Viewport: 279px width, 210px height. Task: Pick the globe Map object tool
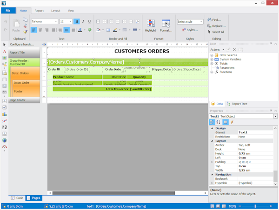pyautogui.click(x=5, y=140)
